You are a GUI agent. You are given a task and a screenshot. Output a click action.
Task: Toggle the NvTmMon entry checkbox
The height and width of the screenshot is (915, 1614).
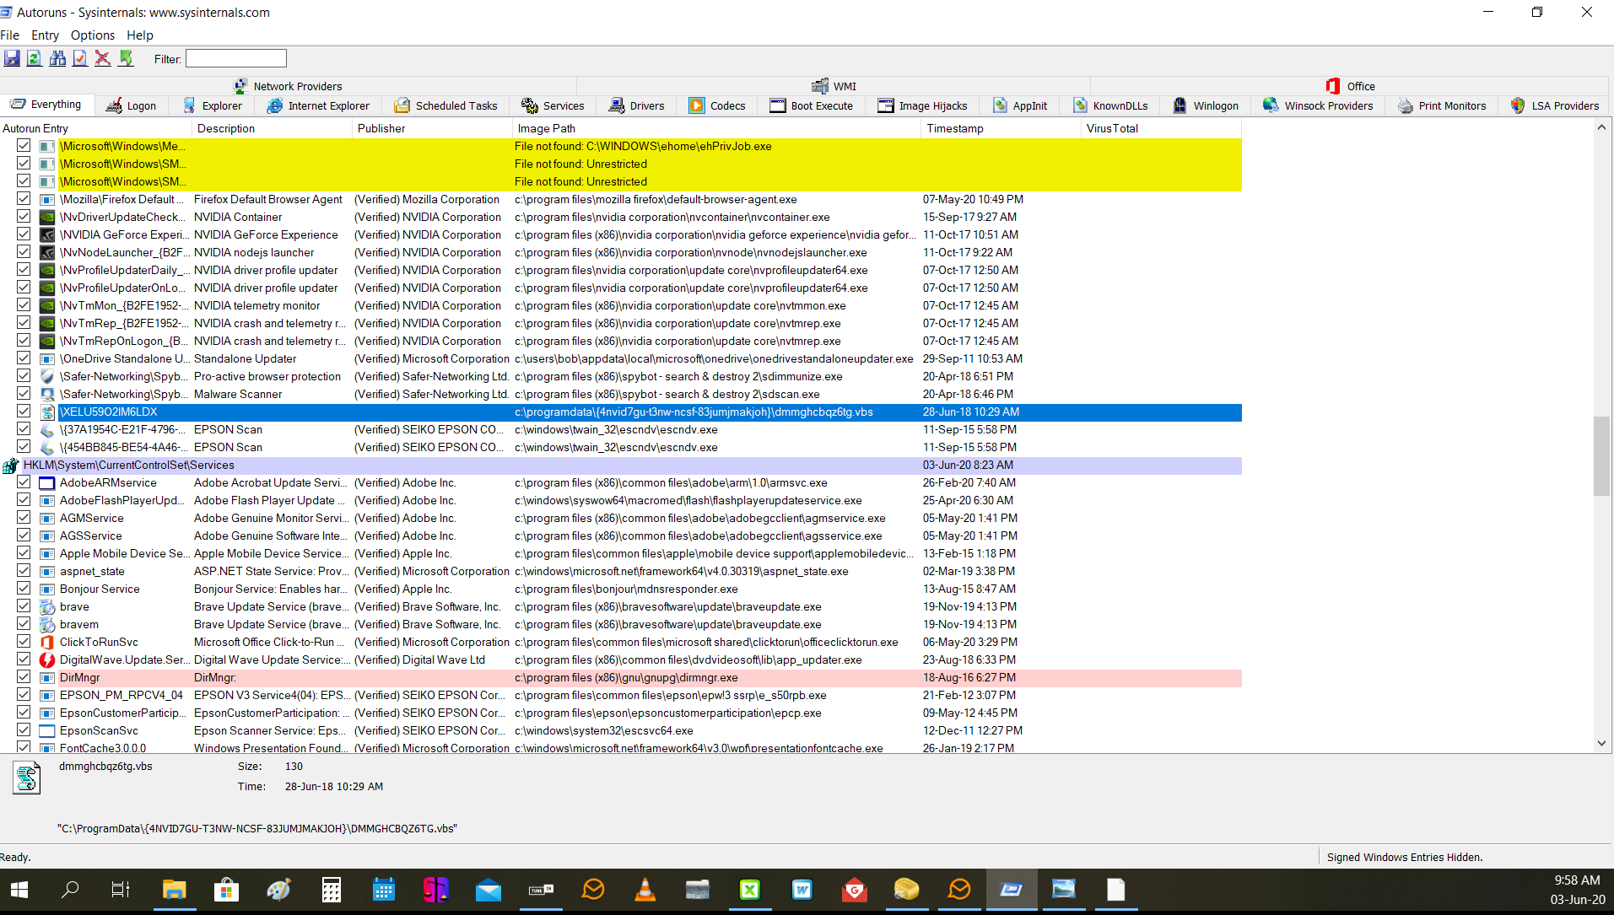point(24,305)
